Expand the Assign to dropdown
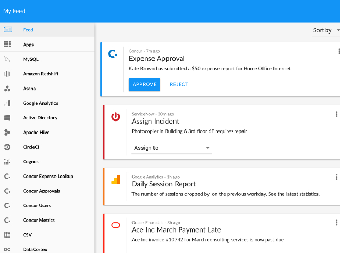Screen dimensions: 340x253 coord(172,148)
